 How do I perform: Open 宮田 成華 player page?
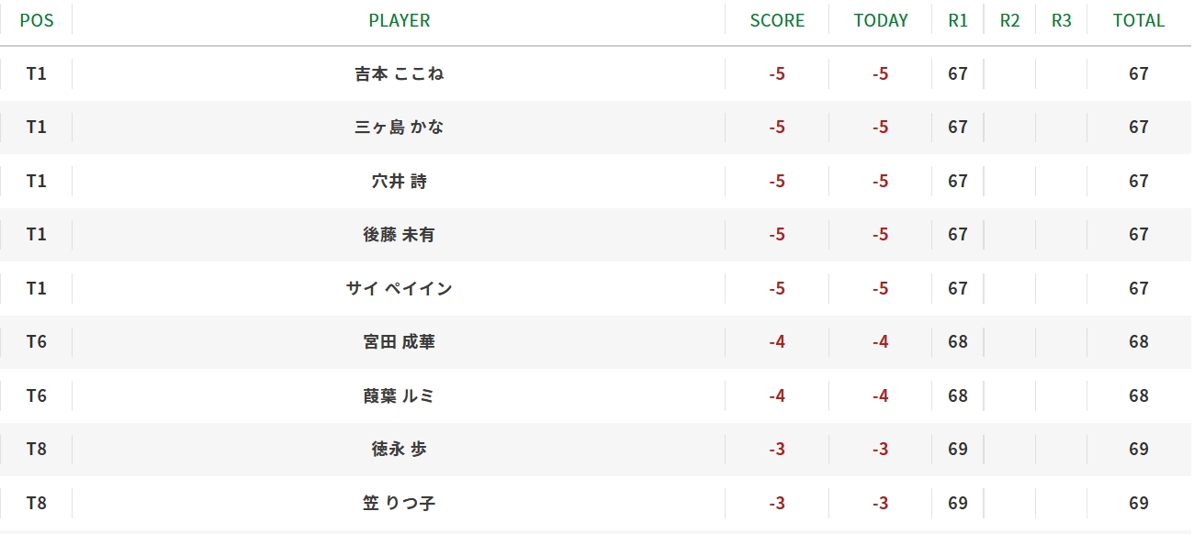click(399, 341)
